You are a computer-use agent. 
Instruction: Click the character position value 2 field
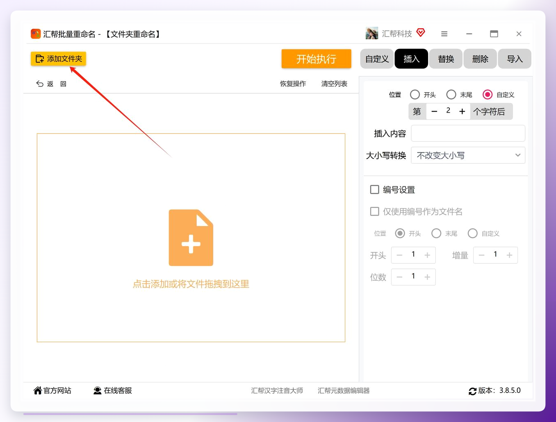point(448,111)
